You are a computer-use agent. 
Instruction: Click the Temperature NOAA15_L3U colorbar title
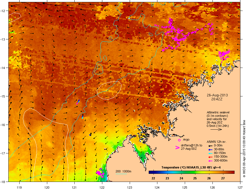click(191, 167)
